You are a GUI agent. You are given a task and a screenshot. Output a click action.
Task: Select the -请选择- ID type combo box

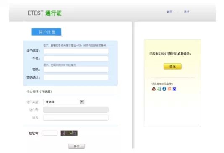click(x=64, y=102)
